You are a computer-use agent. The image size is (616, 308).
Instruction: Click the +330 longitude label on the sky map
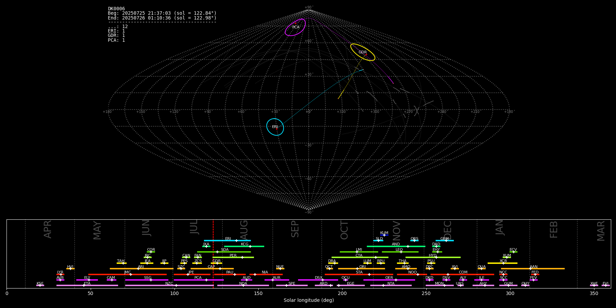coord(341,112)
